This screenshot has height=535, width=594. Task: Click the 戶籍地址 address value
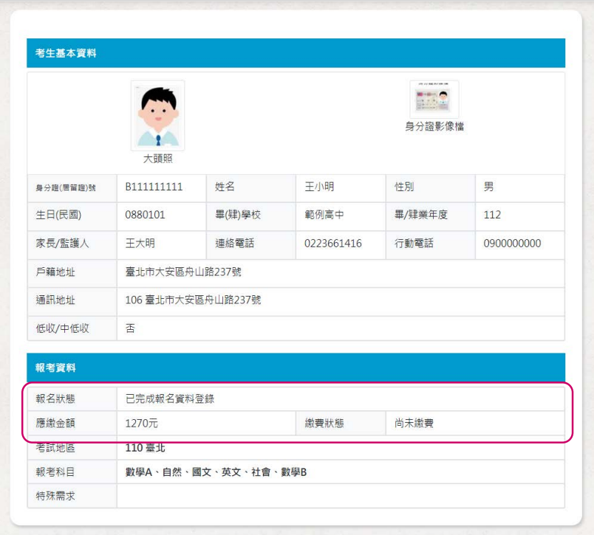click(x=184, y=272)
